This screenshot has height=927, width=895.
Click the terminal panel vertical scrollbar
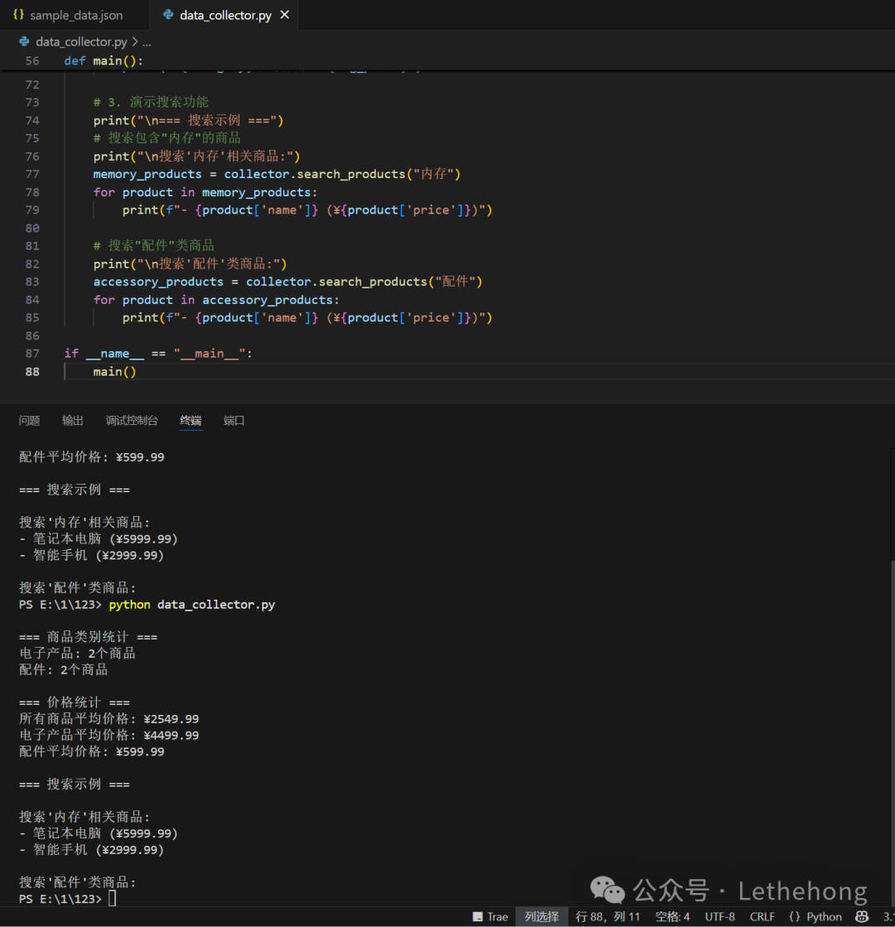click(892, 733)
